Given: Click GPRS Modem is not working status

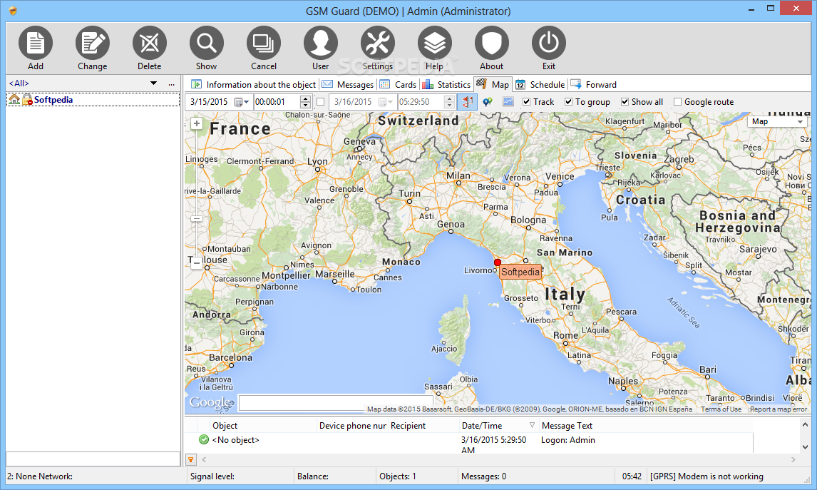Looking at the screenshot, I should point(706,476).
